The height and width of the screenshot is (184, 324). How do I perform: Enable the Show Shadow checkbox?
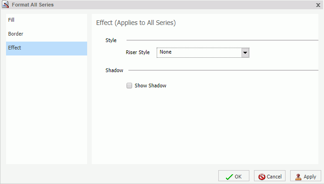point(129,86)
